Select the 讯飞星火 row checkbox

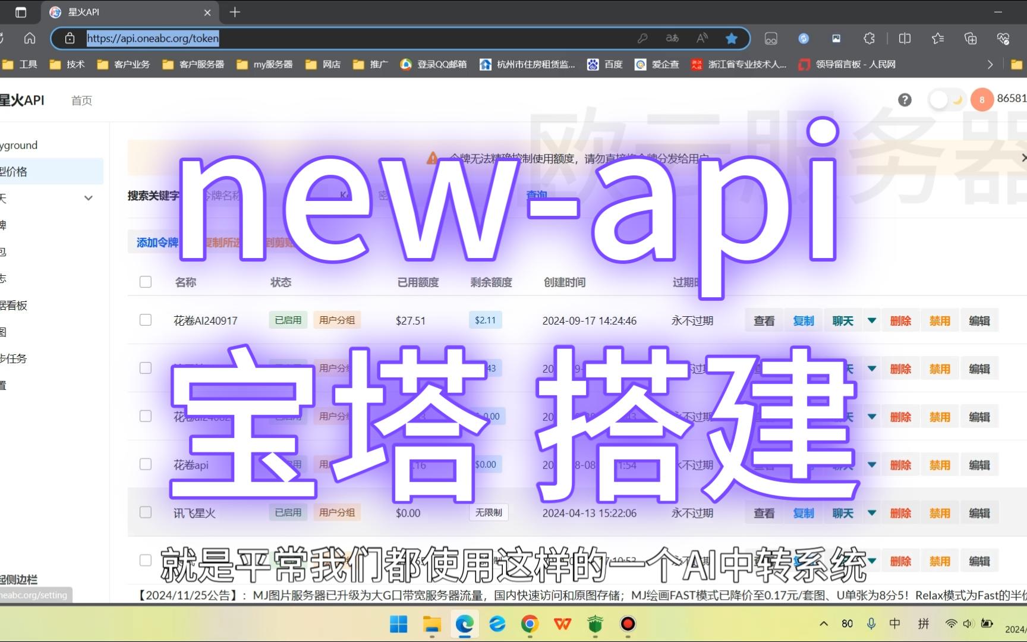(x=146, y=512)
